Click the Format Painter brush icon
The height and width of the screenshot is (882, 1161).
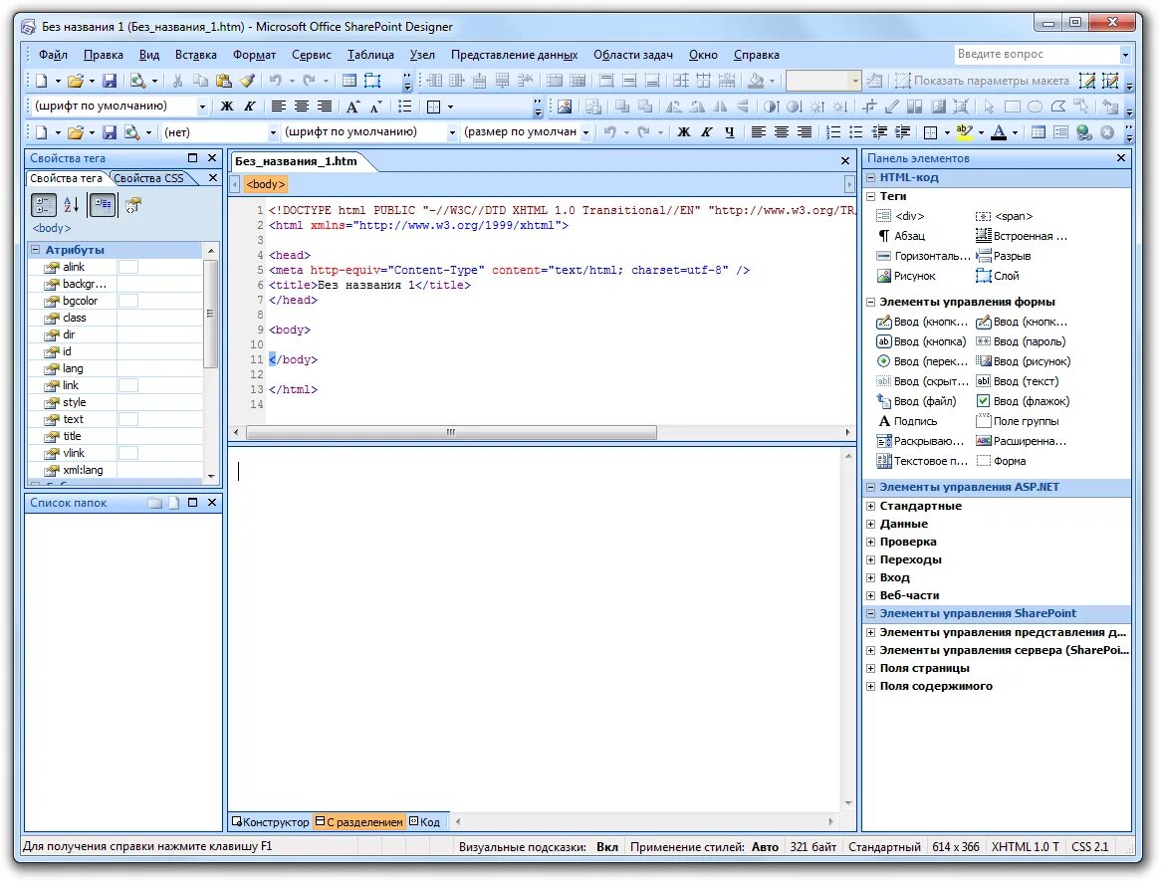click(247, 81)
